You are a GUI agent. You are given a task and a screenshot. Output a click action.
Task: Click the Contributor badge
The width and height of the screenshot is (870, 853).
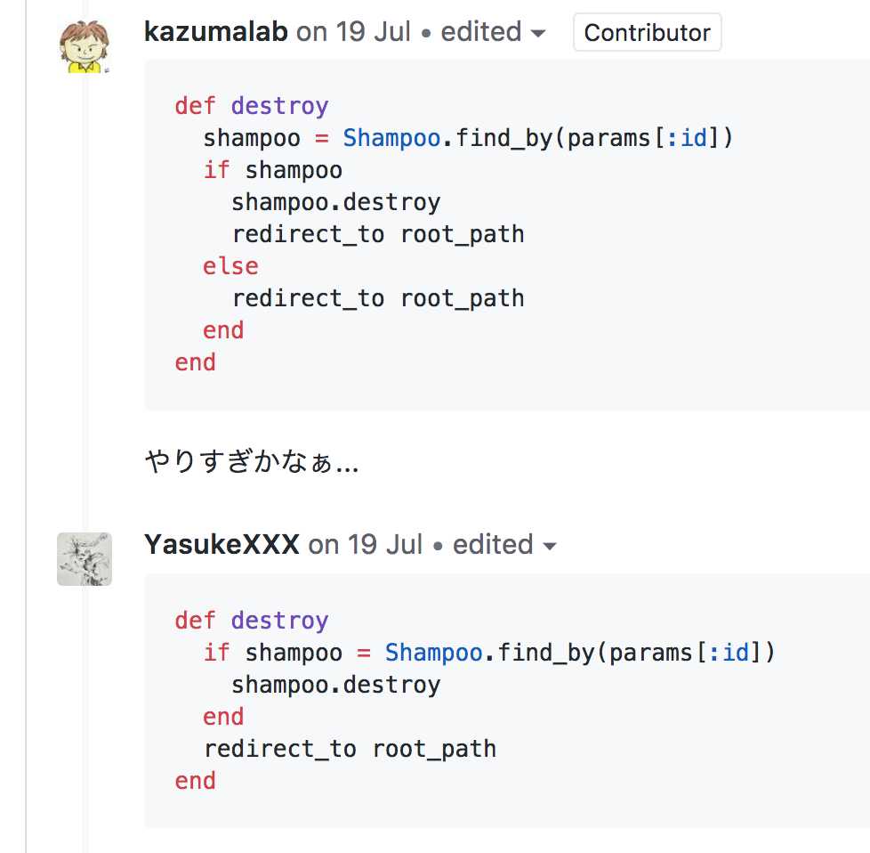pos(648,32)
